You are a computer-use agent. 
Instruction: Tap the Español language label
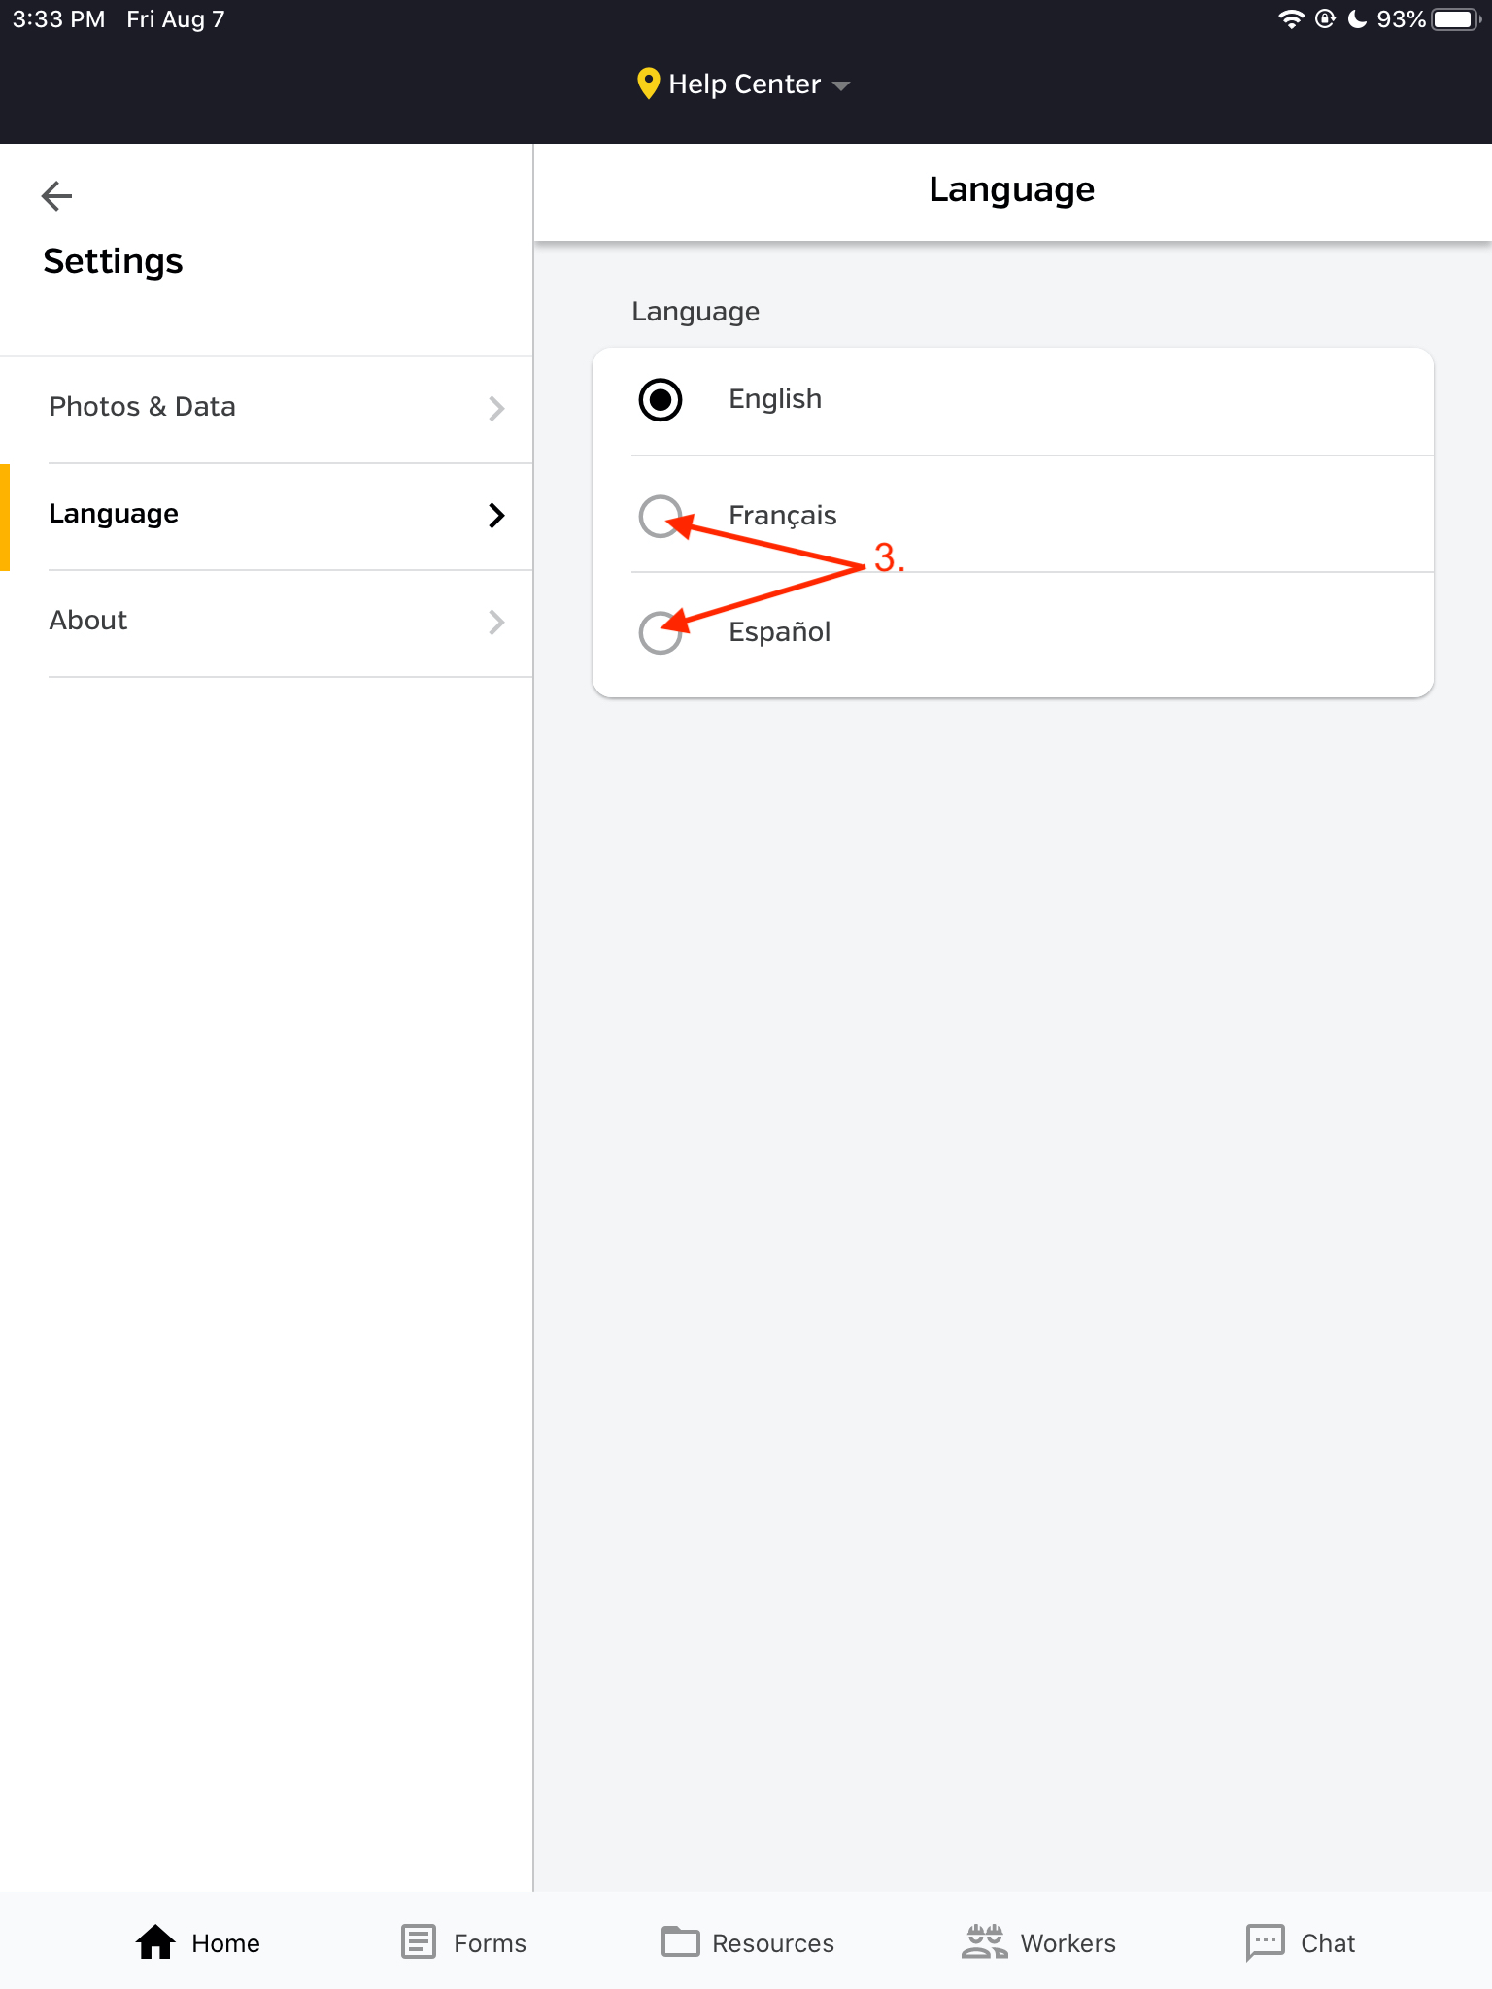click(x=779, y=632)
